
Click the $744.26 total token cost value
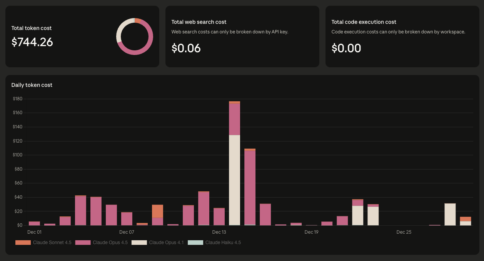pos(32,42)
